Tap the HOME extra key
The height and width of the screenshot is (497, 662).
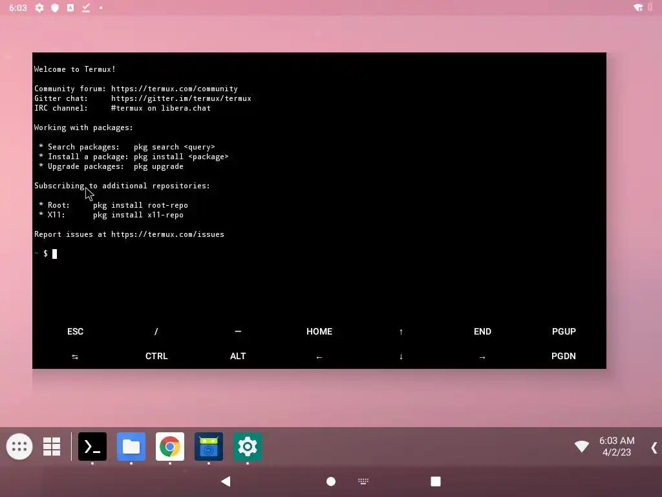[x=319, y=331]
